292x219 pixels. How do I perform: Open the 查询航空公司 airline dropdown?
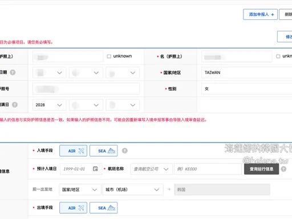coord(152,169)
